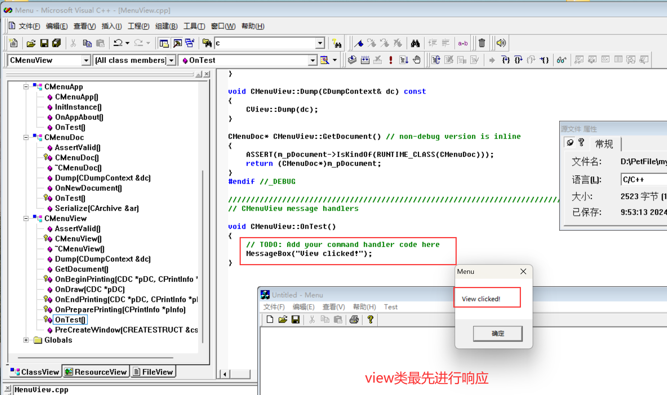Select GetDocument() in class tree

[81, 269]
